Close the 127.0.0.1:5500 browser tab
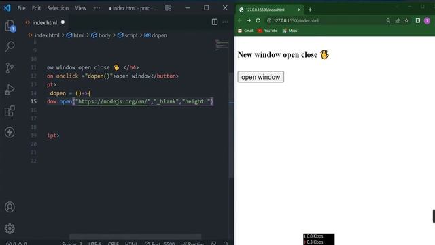Image resolution: width=435 pixels, height=245 pixels. pyautogui.click(x=299, y=10)
